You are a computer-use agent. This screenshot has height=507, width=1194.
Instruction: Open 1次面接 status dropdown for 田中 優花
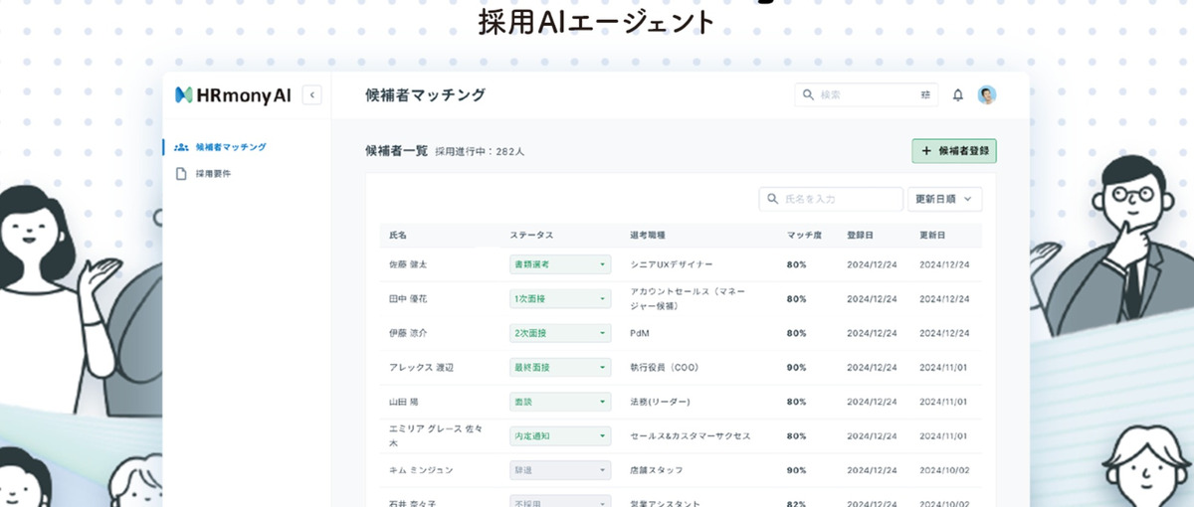560,298
